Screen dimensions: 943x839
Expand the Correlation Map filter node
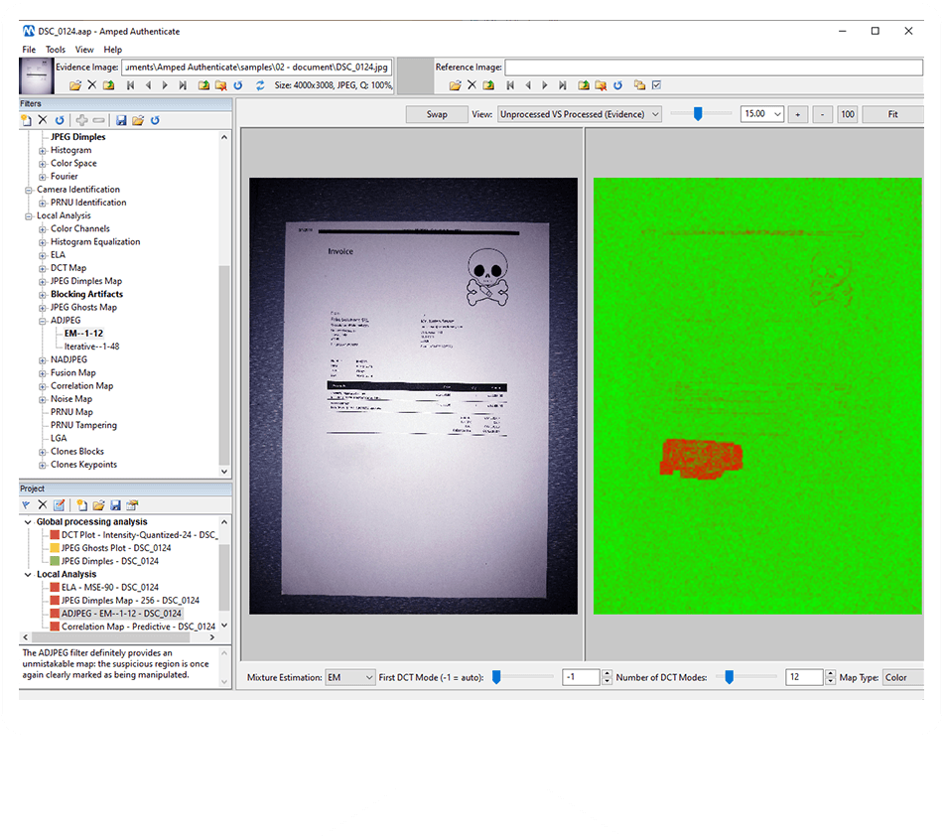click(x=43, y=386)
